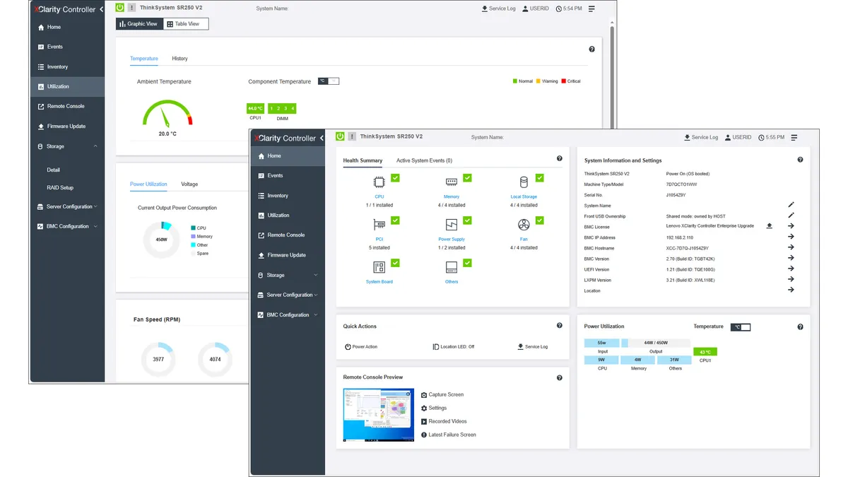Open help for the front window's Power Utilization panel
The image size is (848, 477).
(x=800, y=326)
